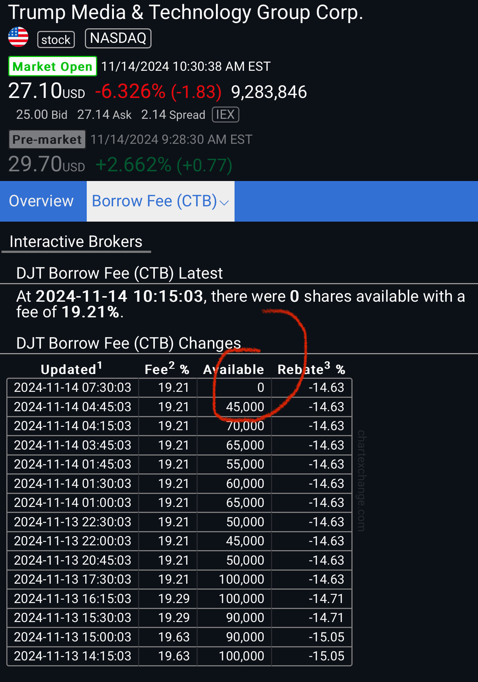Click the 2024-11-14 01:30:03 row timestamp
Image resolution: width=478 pixels, height=682 pixels.
pos(73,483)
